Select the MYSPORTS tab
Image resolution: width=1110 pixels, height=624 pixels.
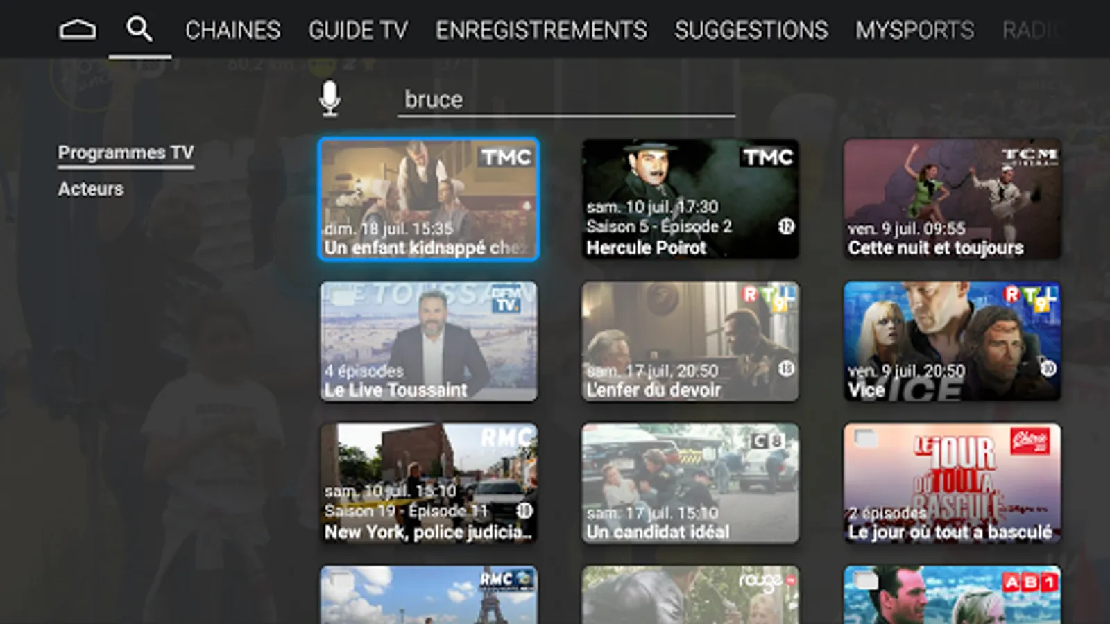tap(914, 31)
